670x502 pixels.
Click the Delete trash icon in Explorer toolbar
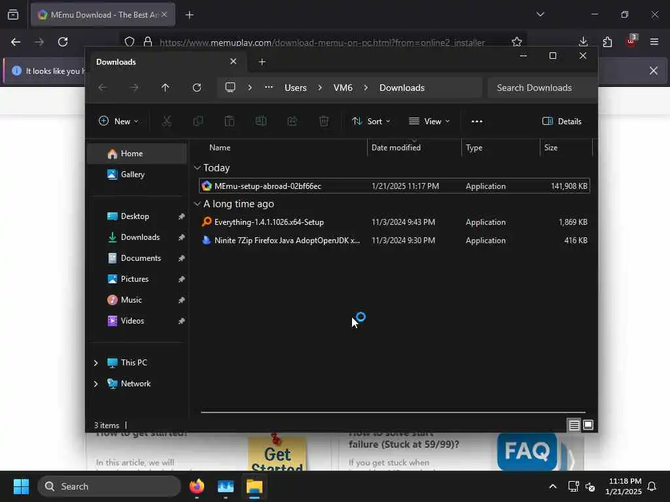click(324, 121)
